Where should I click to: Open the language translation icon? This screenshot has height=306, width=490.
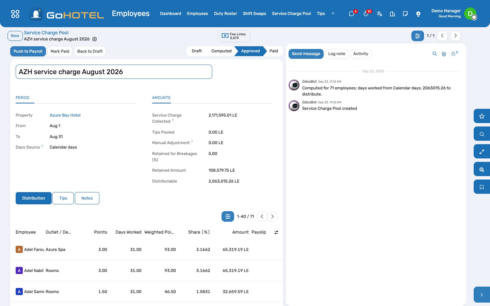pos(379,14)
